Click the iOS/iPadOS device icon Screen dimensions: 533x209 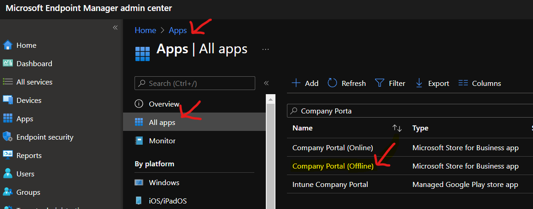coord(139,201)
